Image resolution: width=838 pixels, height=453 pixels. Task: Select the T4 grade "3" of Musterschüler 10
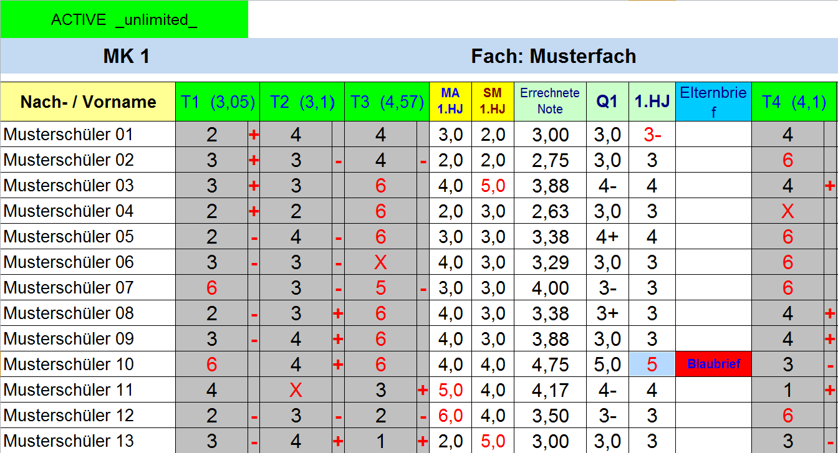(x=787, y=365)
